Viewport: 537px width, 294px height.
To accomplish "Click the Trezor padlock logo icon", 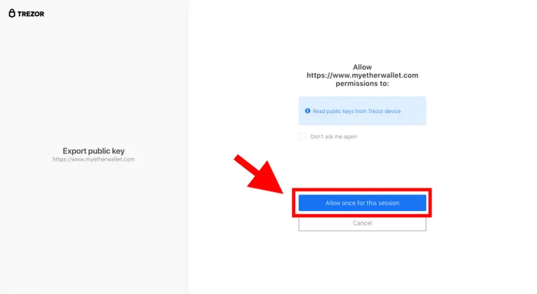I will (x=12, y=13).
